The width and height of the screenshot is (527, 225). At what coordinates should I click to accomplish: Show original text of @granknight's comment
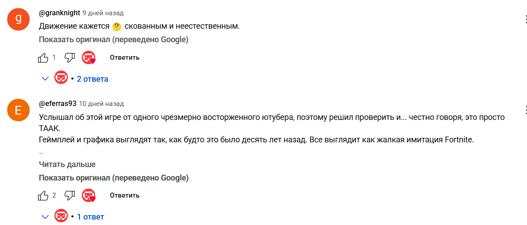[114, 40]
